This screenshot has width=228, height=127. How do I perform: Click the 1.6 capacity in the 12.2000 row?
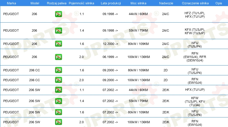tap(82, 44)
